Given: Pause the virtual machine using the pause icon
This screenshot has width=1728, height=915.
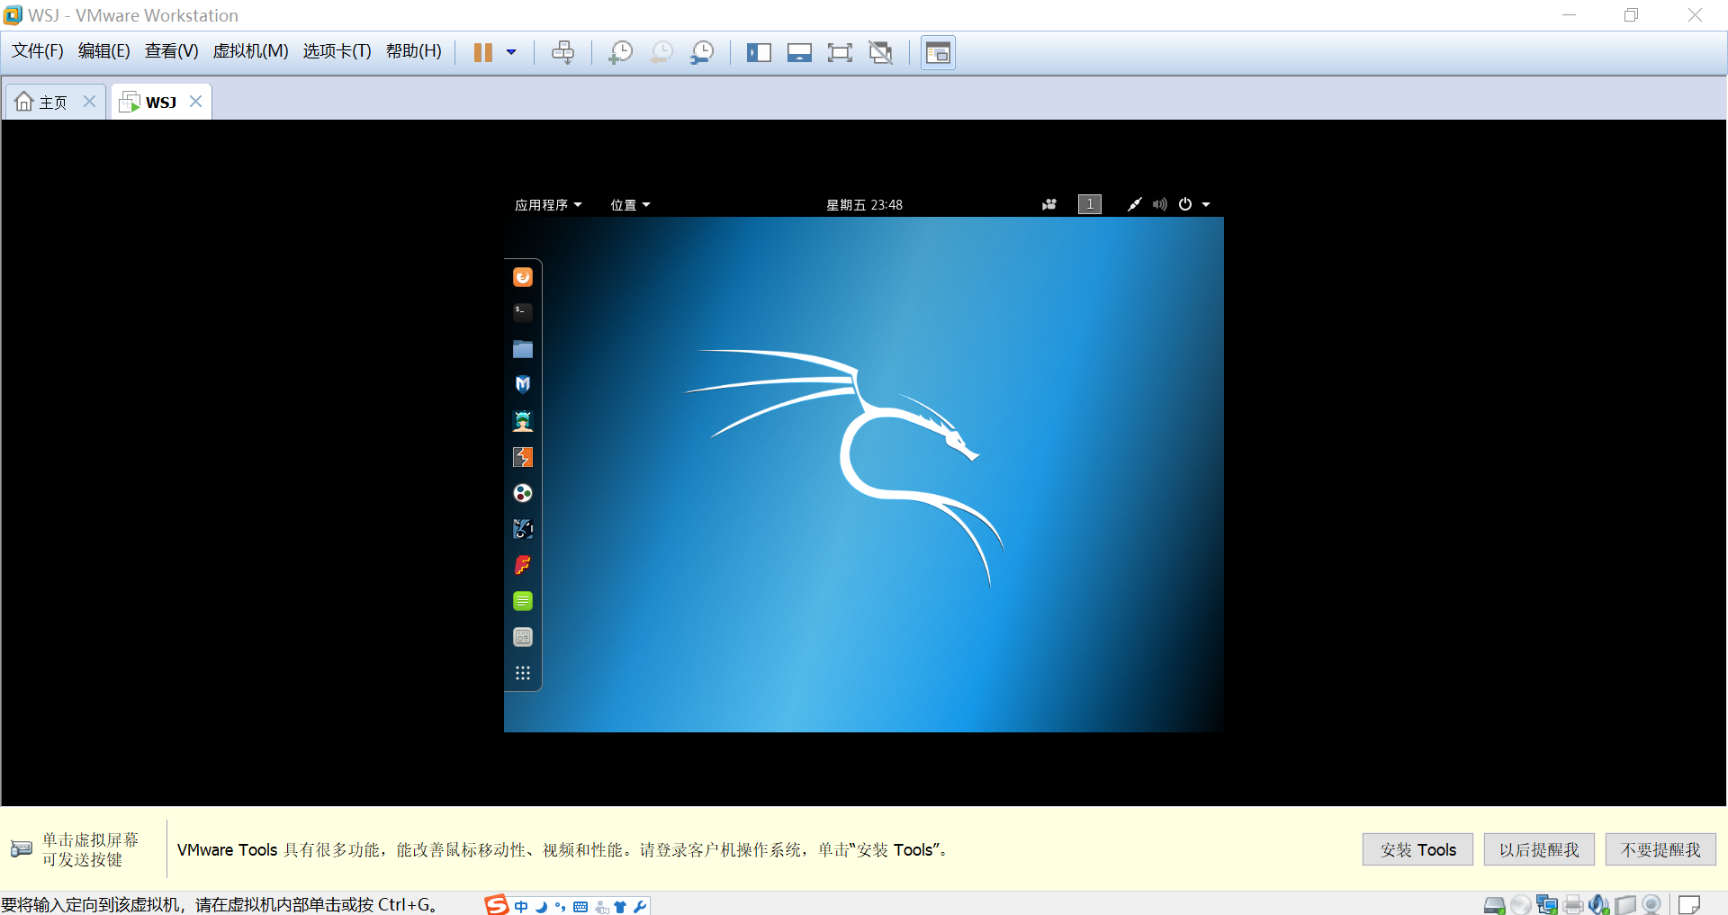Looking at the screenshot, I should [x=483, y=52].
